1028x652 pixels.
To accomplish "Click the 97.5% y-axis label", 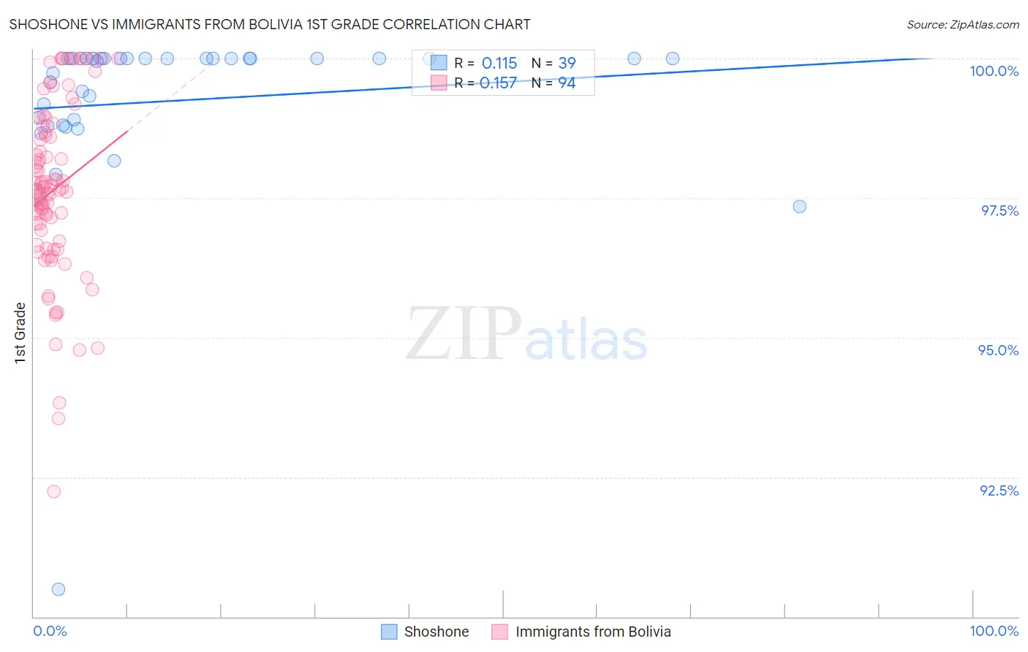I will (x=999, y=211).
